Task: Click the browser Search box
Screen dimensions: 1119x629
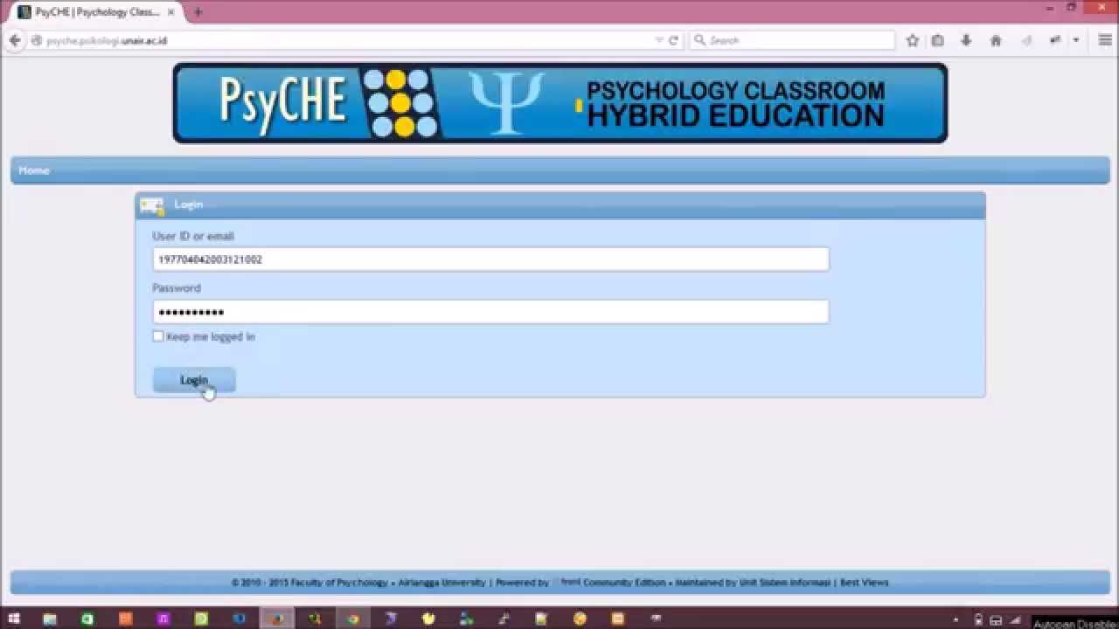Action: pyautogui.click(x=792, y=40)
